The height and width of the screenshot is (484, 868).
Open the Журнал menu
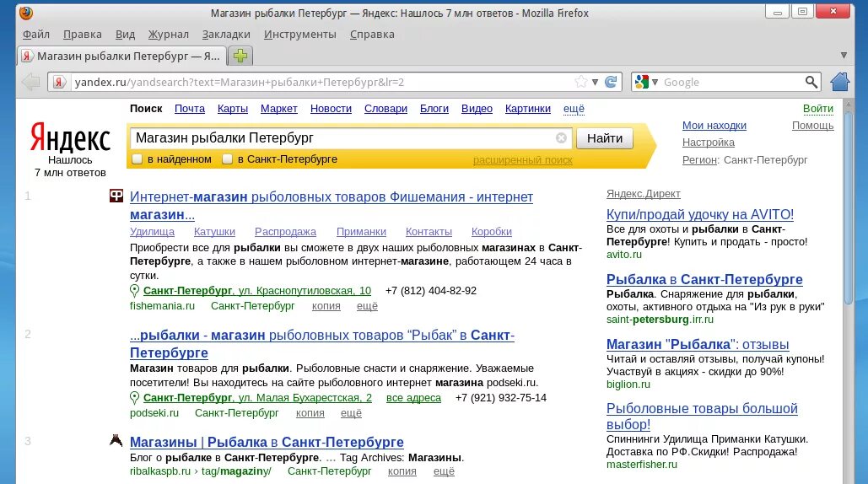169,35
